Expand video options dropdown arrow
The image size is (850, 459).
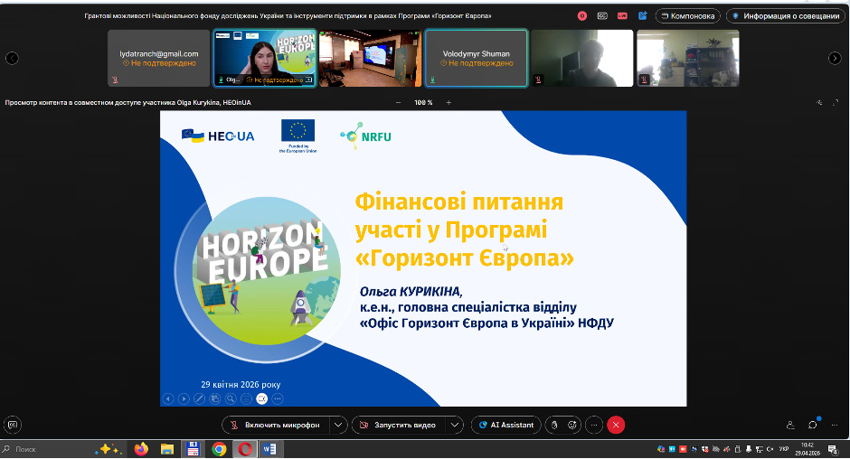(x=455, y=425)
